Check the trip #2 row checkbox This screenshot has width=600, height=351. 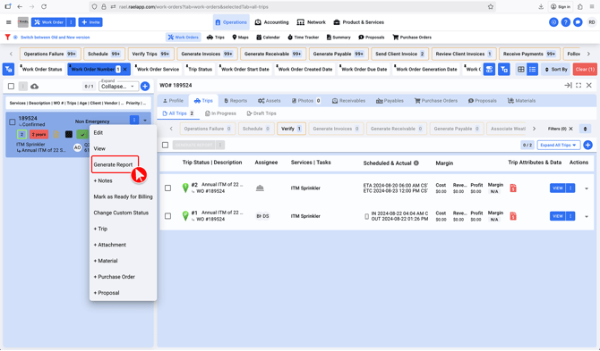167,188
